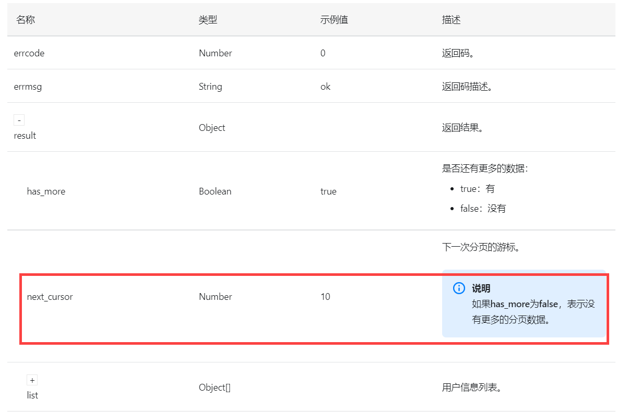Select Boolean type in has_more row
617x412 pixels.
click(x=215, y=191)
